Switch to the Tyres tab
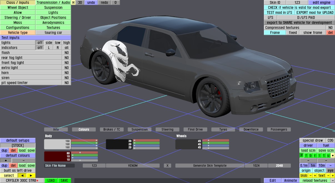Screen dimensions: 335x183 [223, 129]
